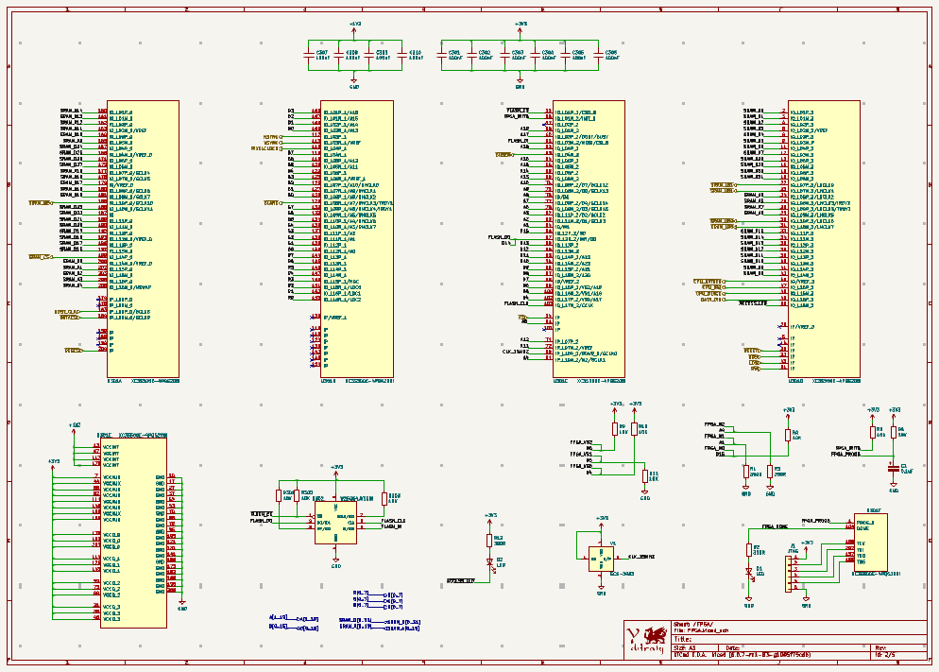939x672 pixels.
Task: Click the +1V2 power symbol above C307 bank
Action: pos(354,27)
